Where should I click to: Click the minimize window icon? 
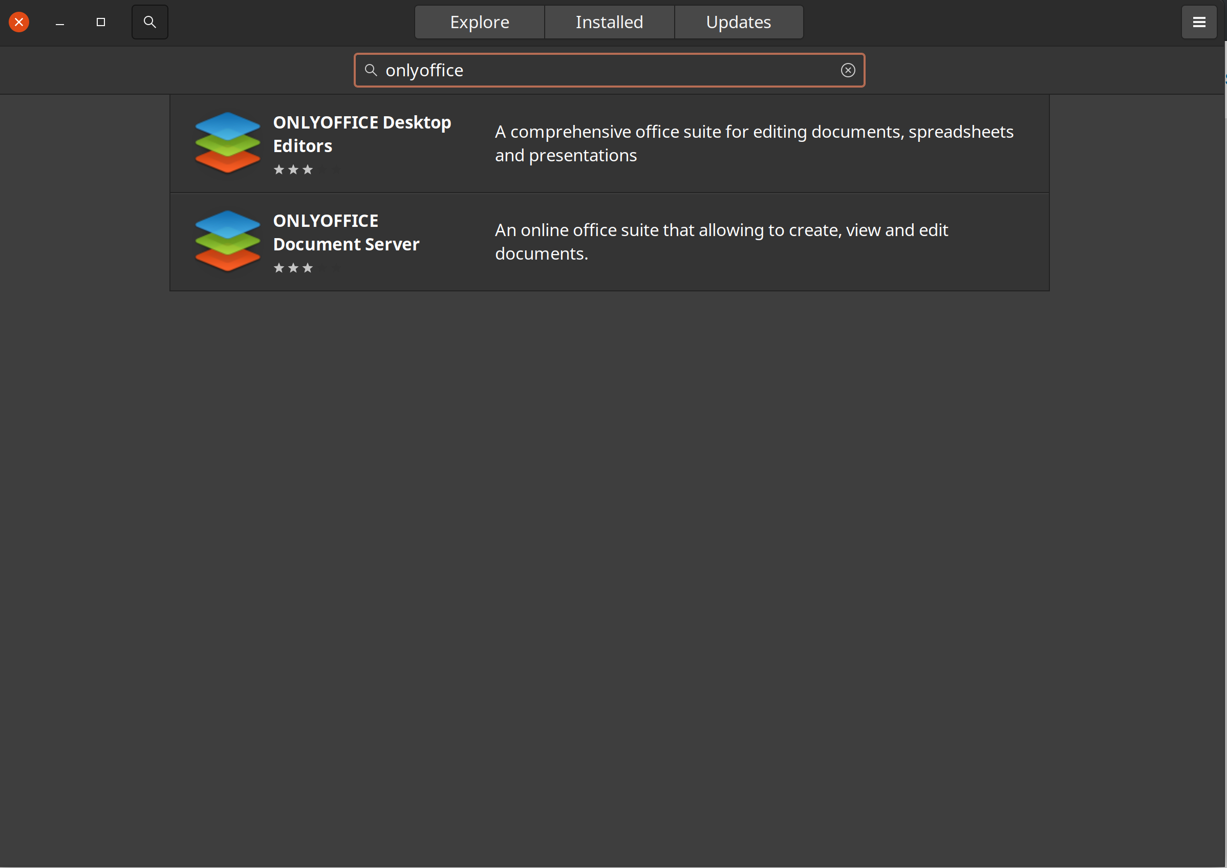tap(60, 22)
